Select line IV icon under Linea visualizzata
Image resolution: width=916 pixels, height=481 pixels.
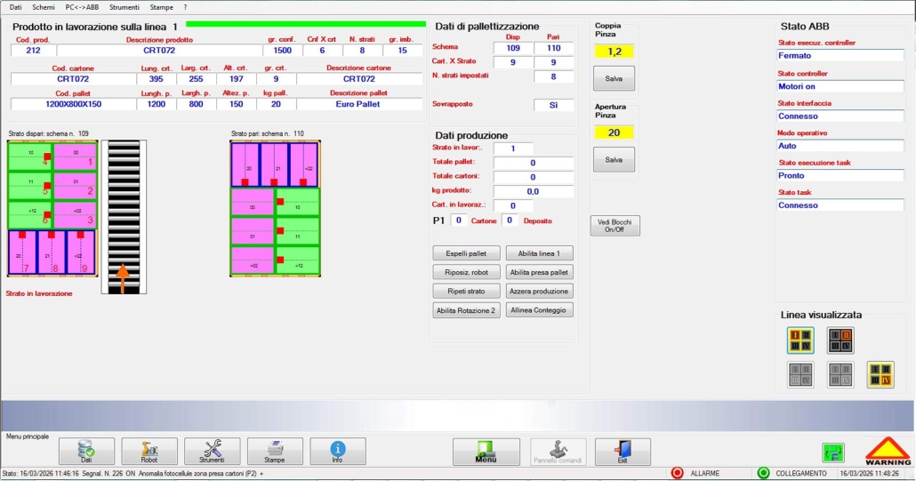(880, 375)
